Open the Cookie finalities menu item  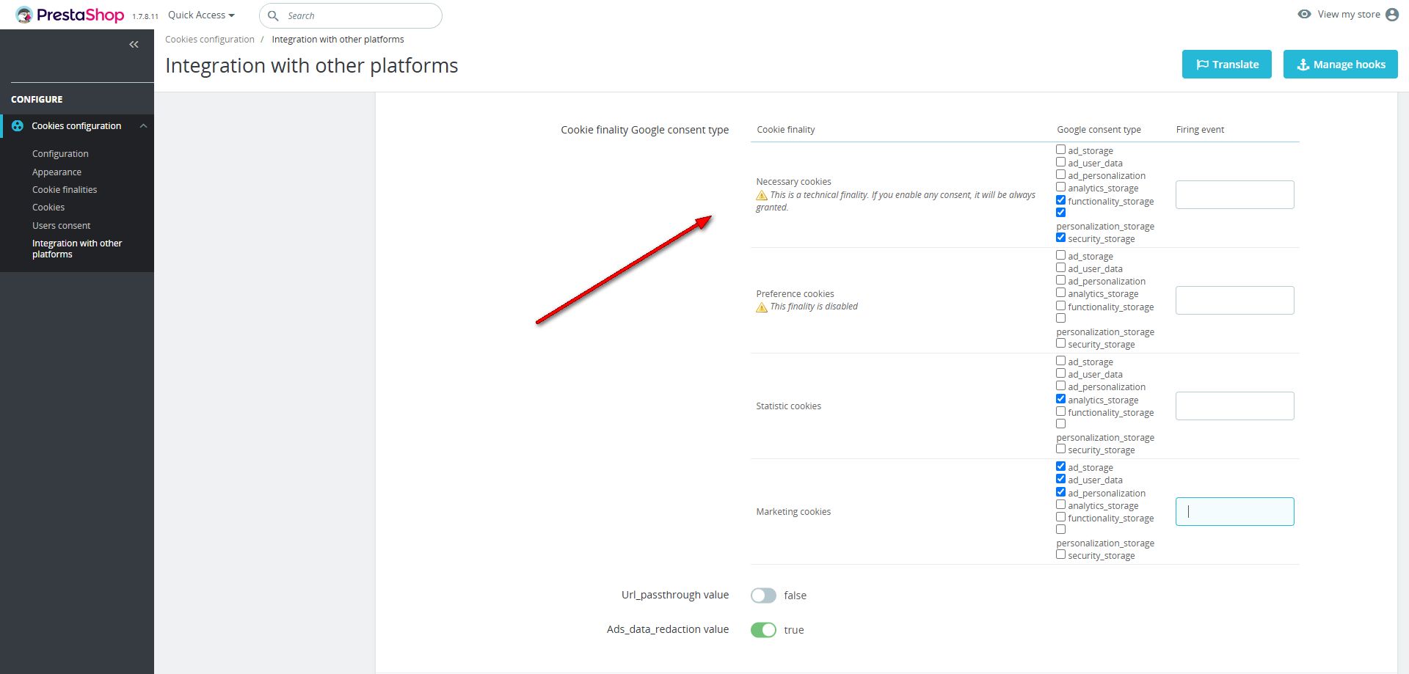pos(65,189)
